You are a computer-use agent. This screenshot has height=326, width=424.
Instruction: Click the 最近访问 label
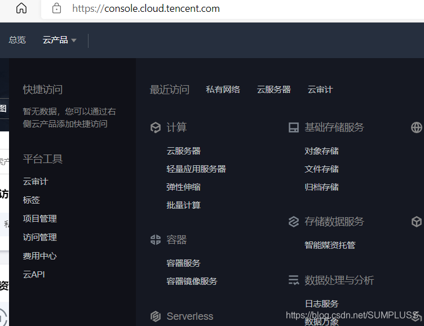(170, 90)
